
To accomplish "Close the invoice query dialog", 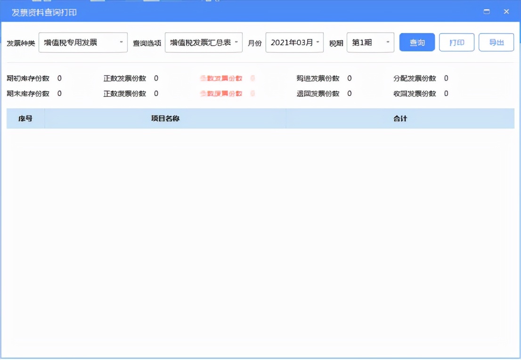I will (x=506, y=11).
